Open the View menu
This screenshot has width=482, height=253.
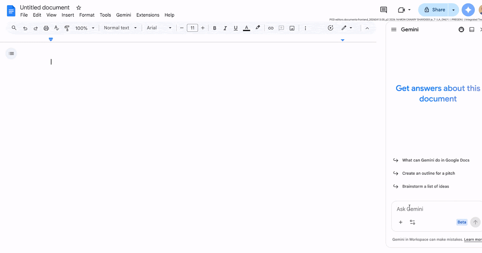pyautogui.click(x=51, y=15)
